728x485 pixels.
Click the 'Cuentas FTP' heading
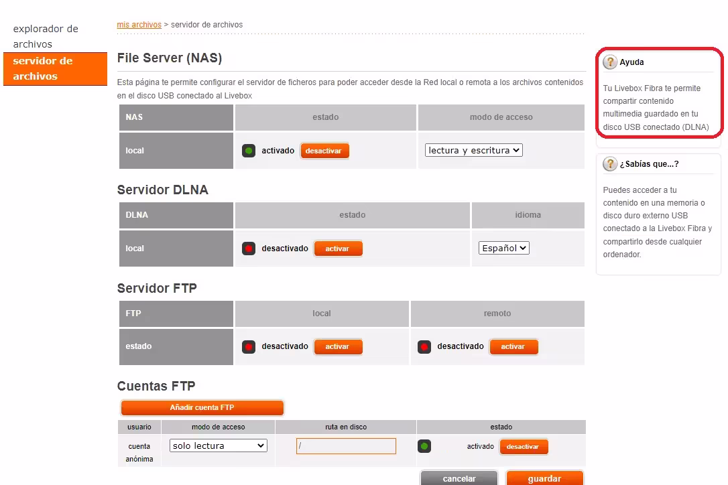tap(156, 386)
